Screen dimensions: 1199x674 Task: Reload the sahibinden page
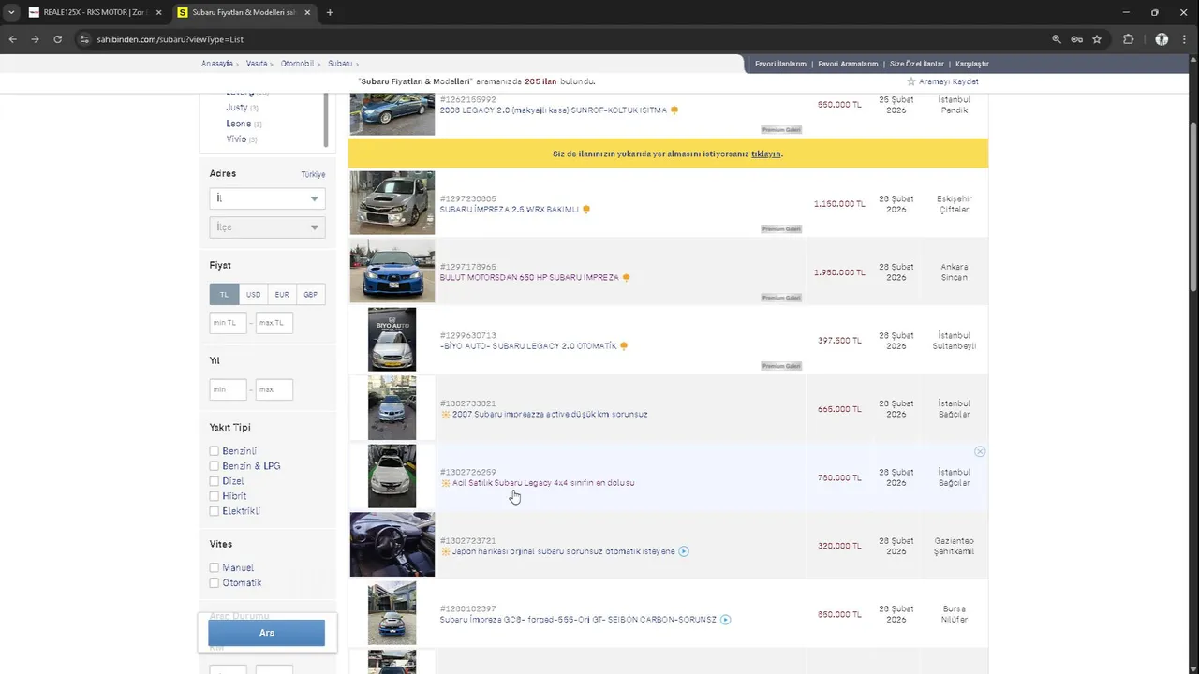(x=57, y=39)
